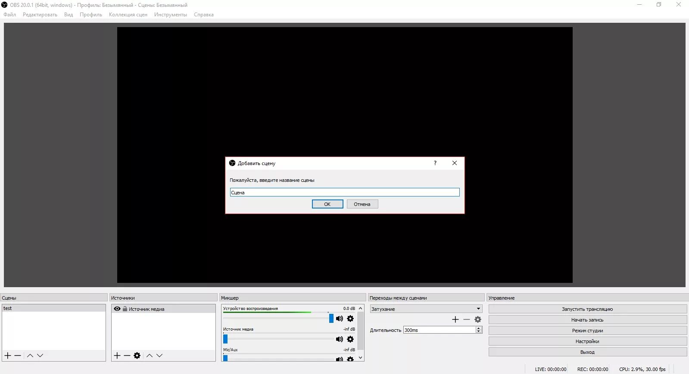
Task: Open transition properties gear icon
Action: point(478,319)
